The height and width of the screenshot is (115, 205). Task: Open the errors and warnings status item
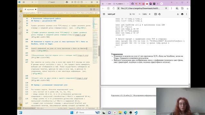(40, 108)
